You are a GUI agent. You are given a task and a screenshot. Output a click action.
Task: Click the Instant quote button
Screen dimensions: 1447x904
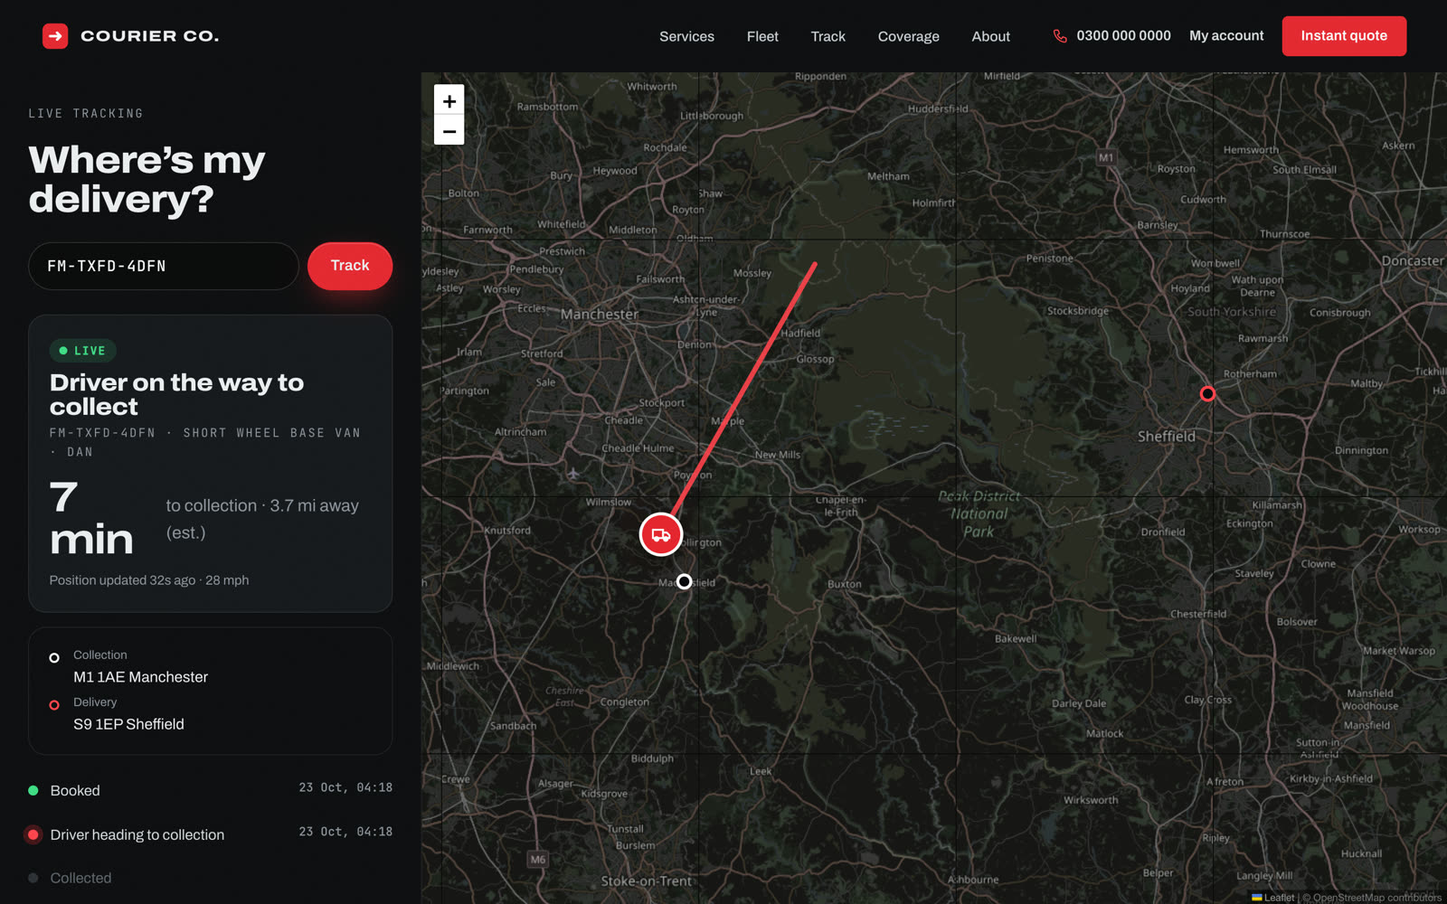click(1344, 36)
